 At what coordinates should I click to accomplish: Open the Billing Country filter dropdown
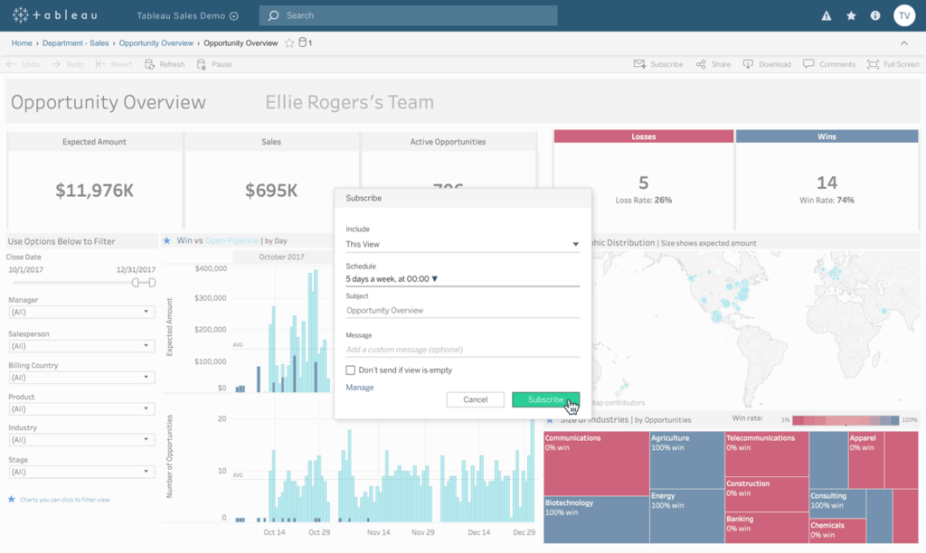tap(81, 377)
